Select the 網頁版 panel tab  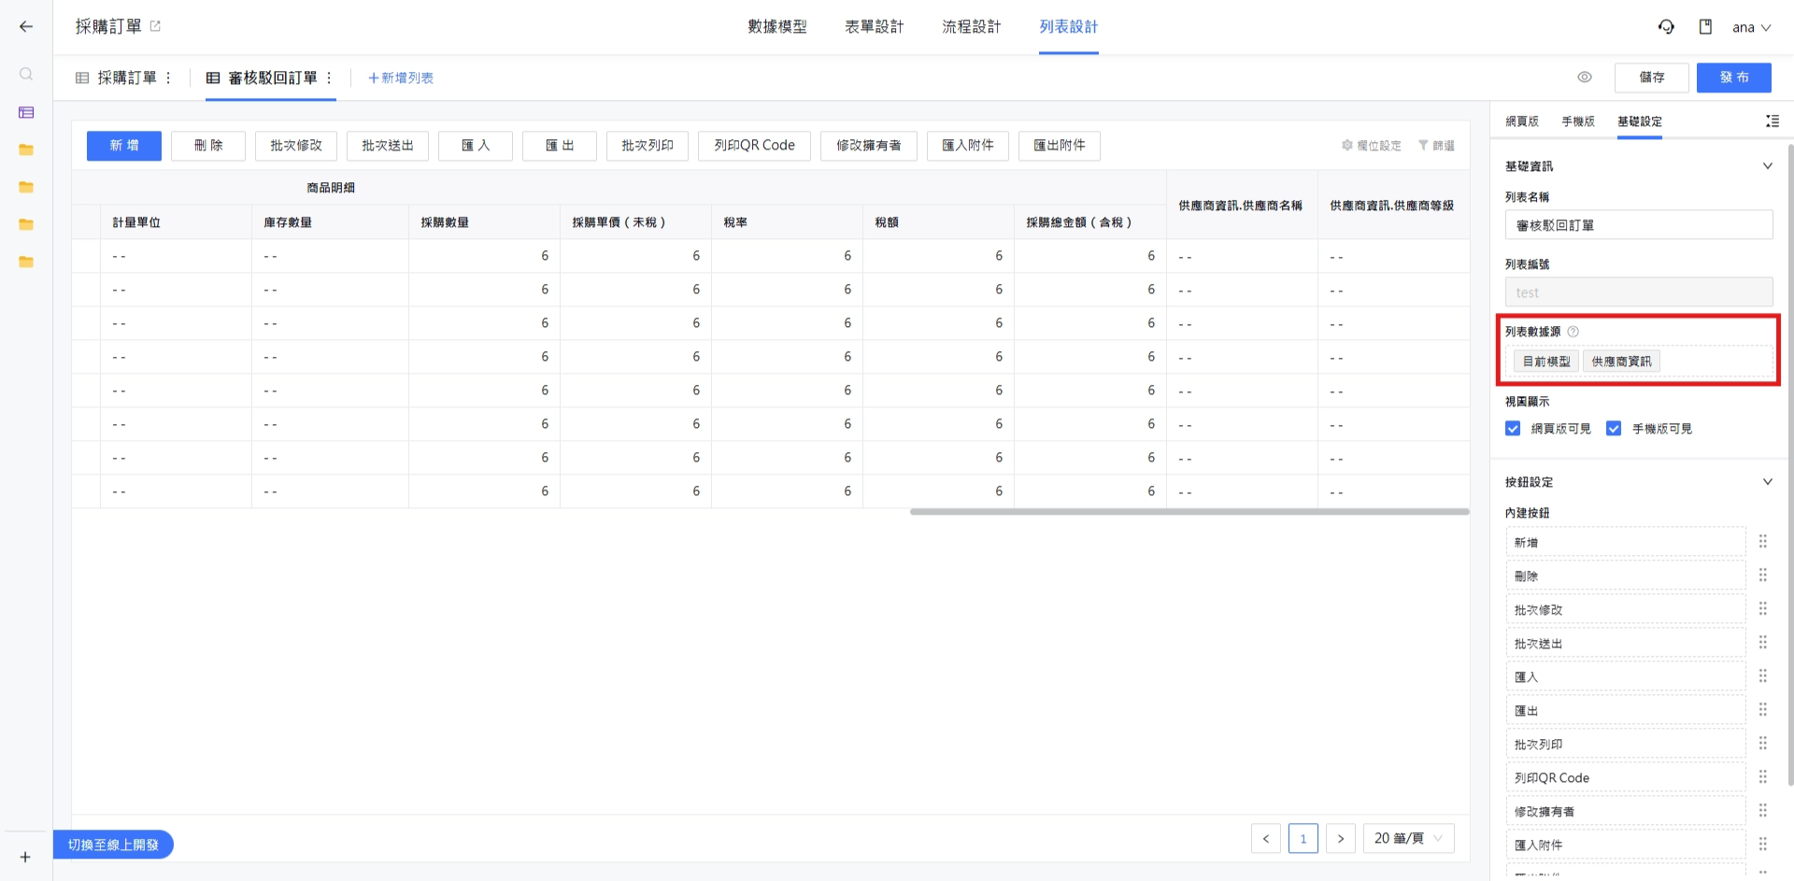tap(1522, 121)
